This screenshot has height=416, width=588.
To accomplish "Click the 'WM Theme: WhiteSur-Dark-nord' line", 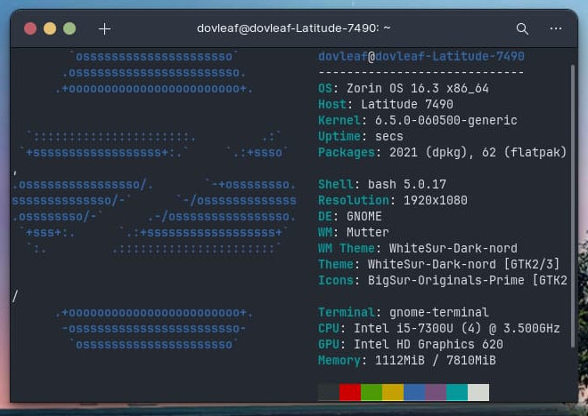I will tap(417, 248).
